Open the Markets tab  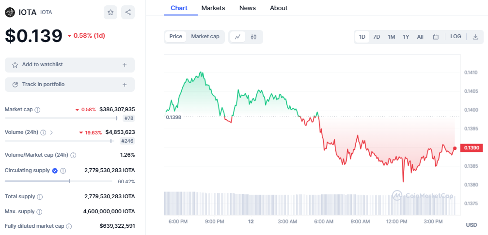[213, 8]
